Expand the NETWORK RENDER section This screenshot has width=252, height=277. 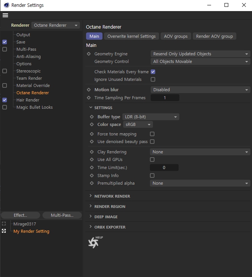point(91,196)
